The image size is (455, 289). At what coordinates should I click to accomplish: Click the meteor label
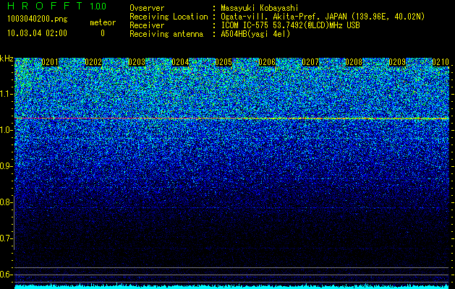[103, 22]
